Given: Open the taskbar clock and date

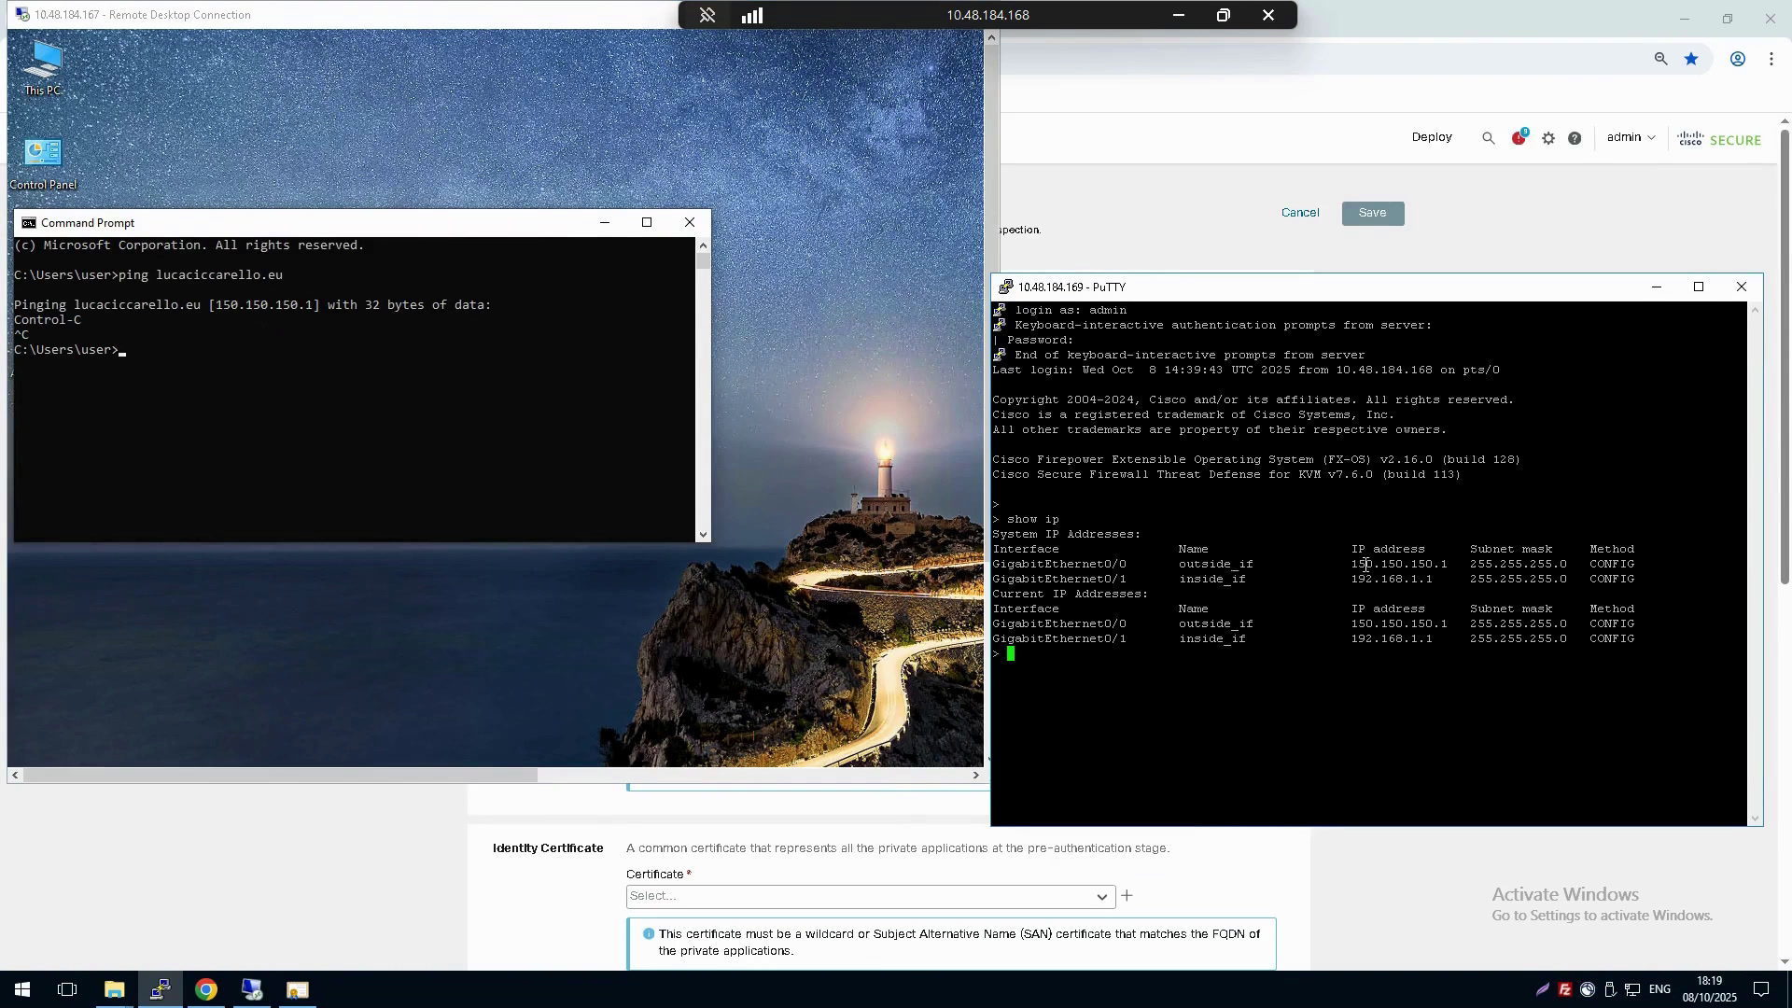Looking at the screenshot, I should pos(1709,989).
